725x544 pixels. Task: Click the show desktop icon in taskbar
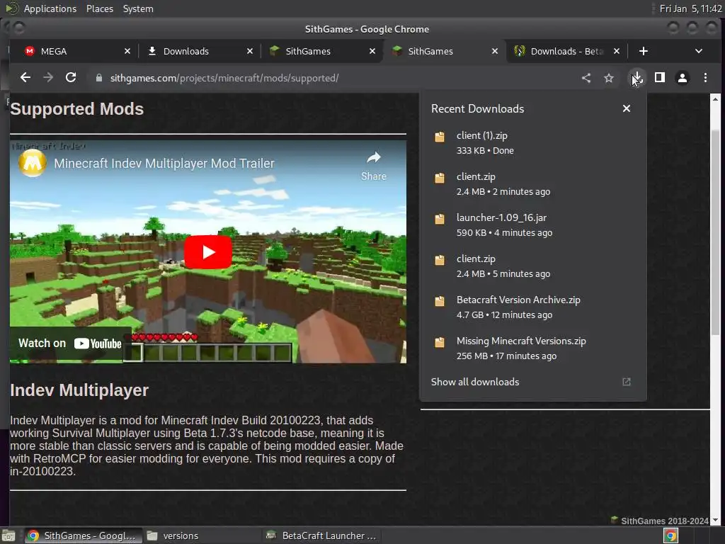(8, 535)
